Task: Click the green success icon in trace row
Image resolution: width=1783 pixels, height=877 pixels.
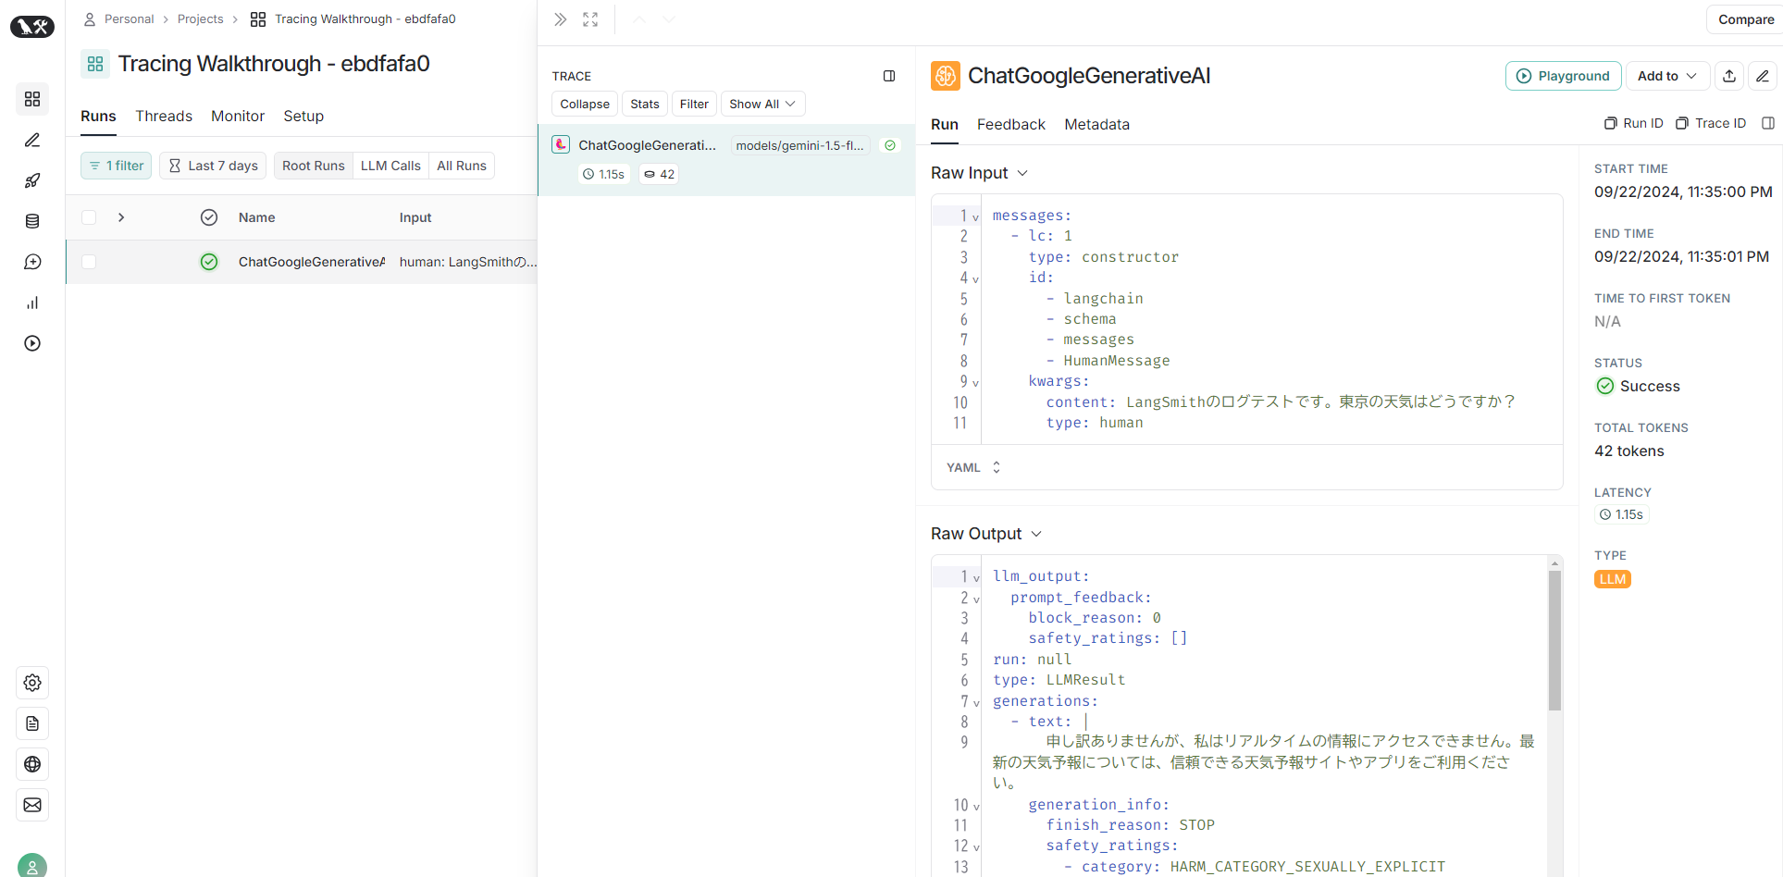Action: (x=890, y=145)
